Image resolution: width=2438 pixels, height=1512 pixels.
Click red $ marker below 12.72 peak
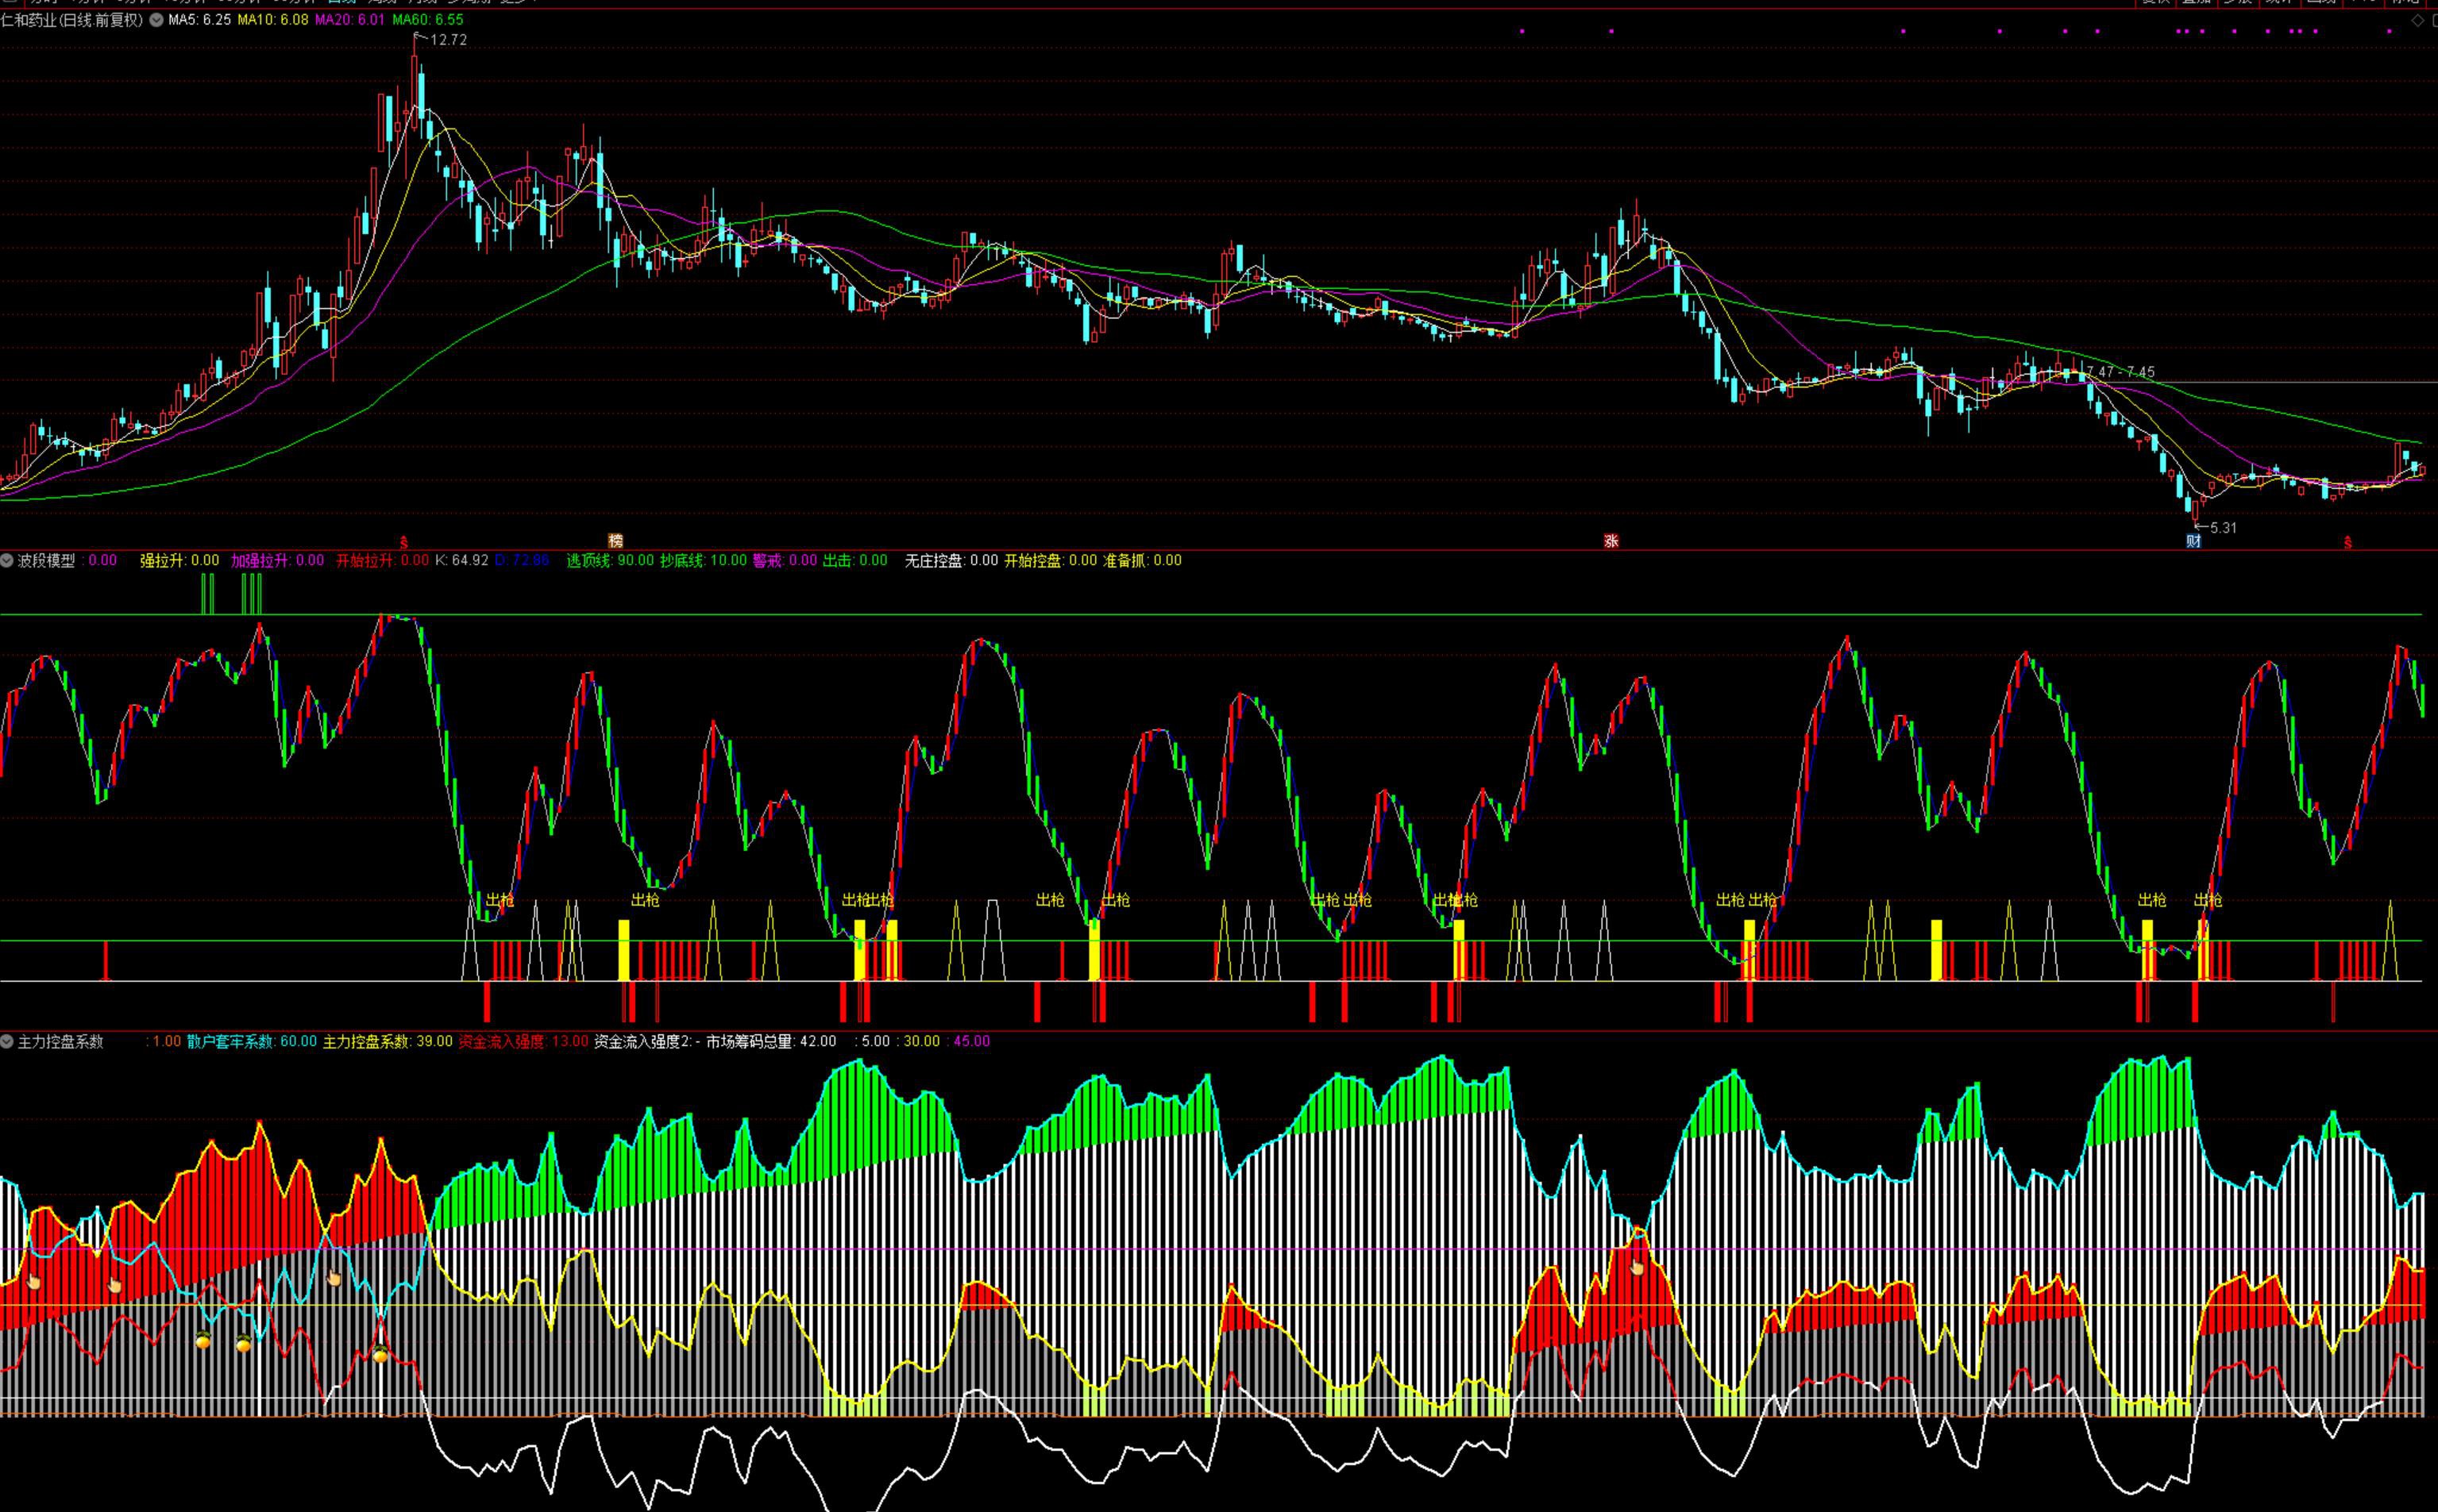click(x=404, y=542)
